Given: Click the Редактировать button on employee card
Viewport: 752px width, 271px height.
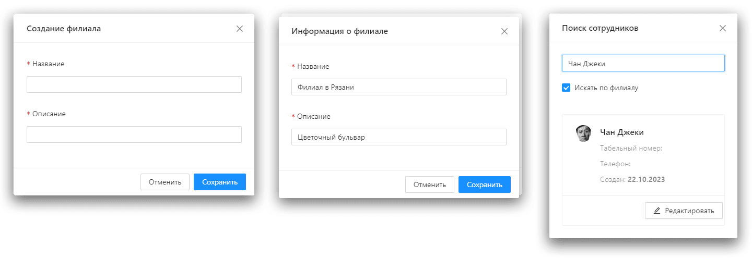Looking at the screenshot, I should click(x=684, y=211).
